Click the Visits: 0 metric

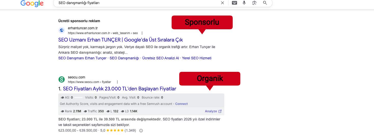[x=91, y=98]
